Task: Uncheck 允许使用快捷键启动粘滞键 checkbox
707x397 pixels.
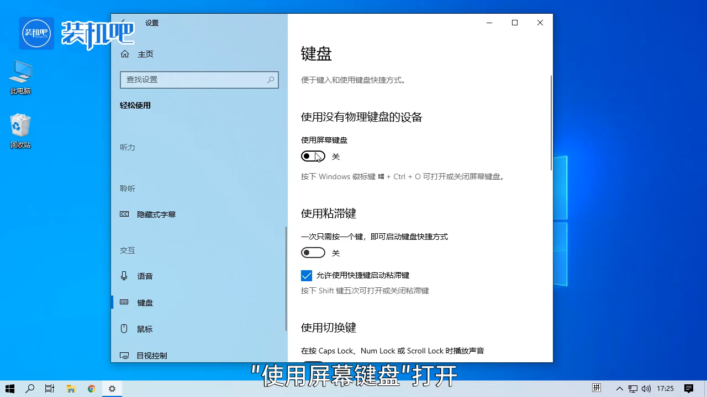Action: [x=307, y=275]
